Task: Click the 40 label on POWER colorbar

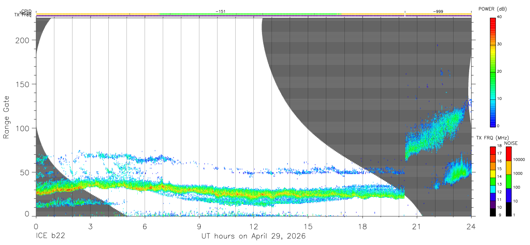Action: coord(499,17)
